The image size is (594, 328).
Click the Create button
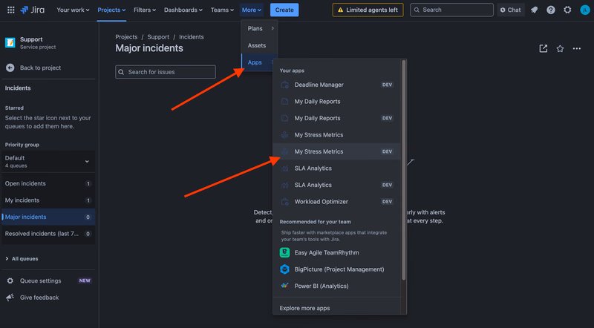click(284, 10)
